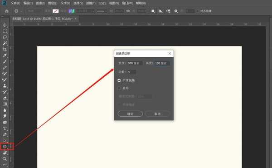This screenshot has height=168, width=272.
Task: Open the stroke line type dropdown
Action: pos(102,11)
